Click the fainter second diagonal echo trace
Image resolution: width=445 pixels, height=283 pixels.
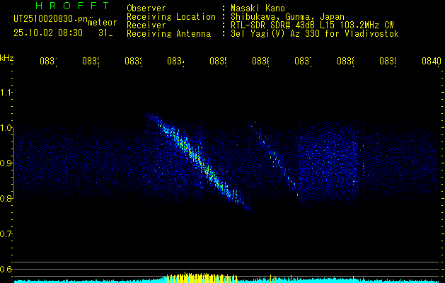(272, 156)
